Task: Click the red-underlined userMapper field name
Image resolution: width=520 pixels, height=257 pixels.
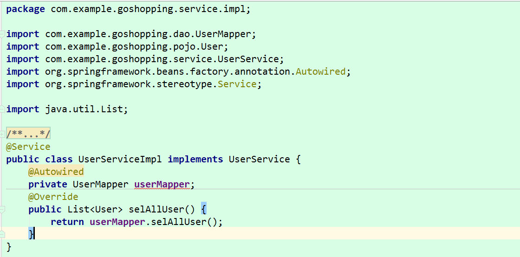Action: (162, 185)
